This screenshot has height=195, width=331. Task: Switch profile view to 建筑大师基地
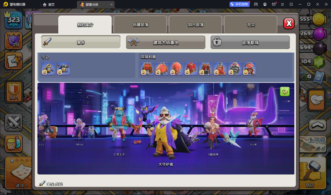point(165,42)
